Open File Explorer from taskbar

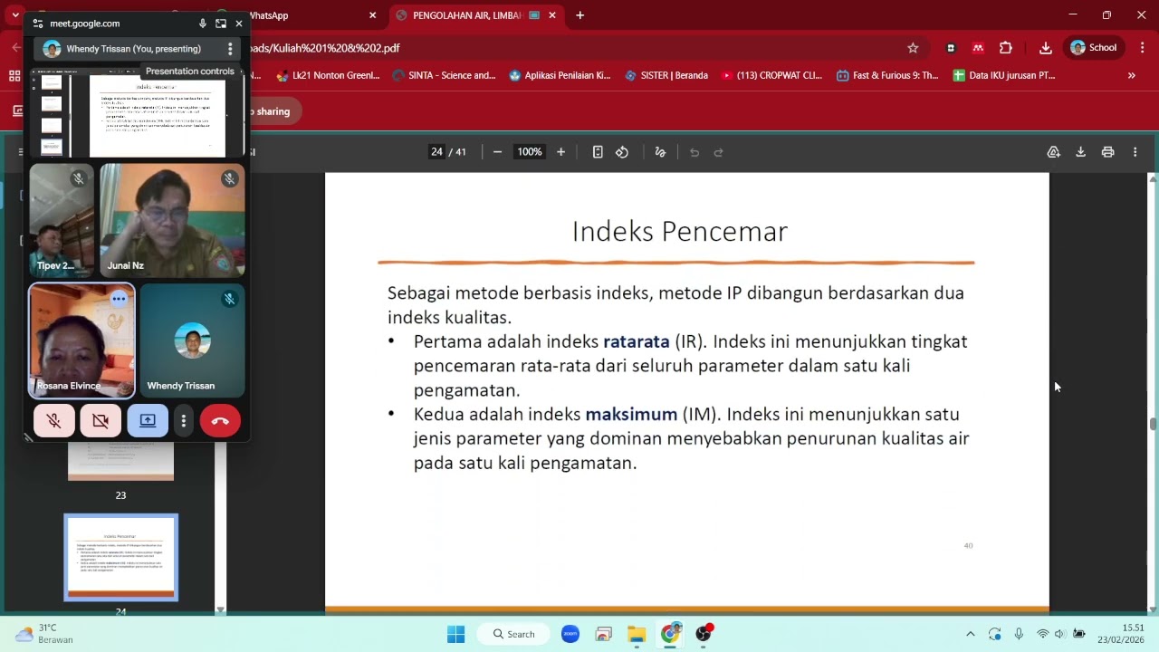point(637,634)
